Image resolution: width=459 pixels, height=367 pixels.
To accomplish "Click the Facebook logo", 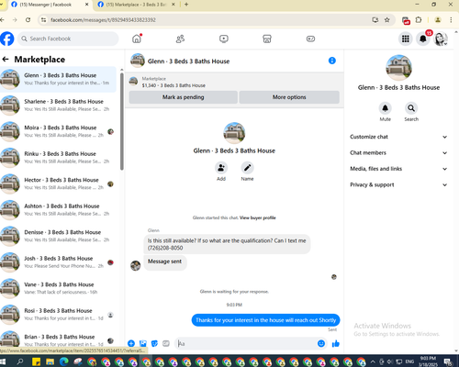I will click(x=6, y=39).
